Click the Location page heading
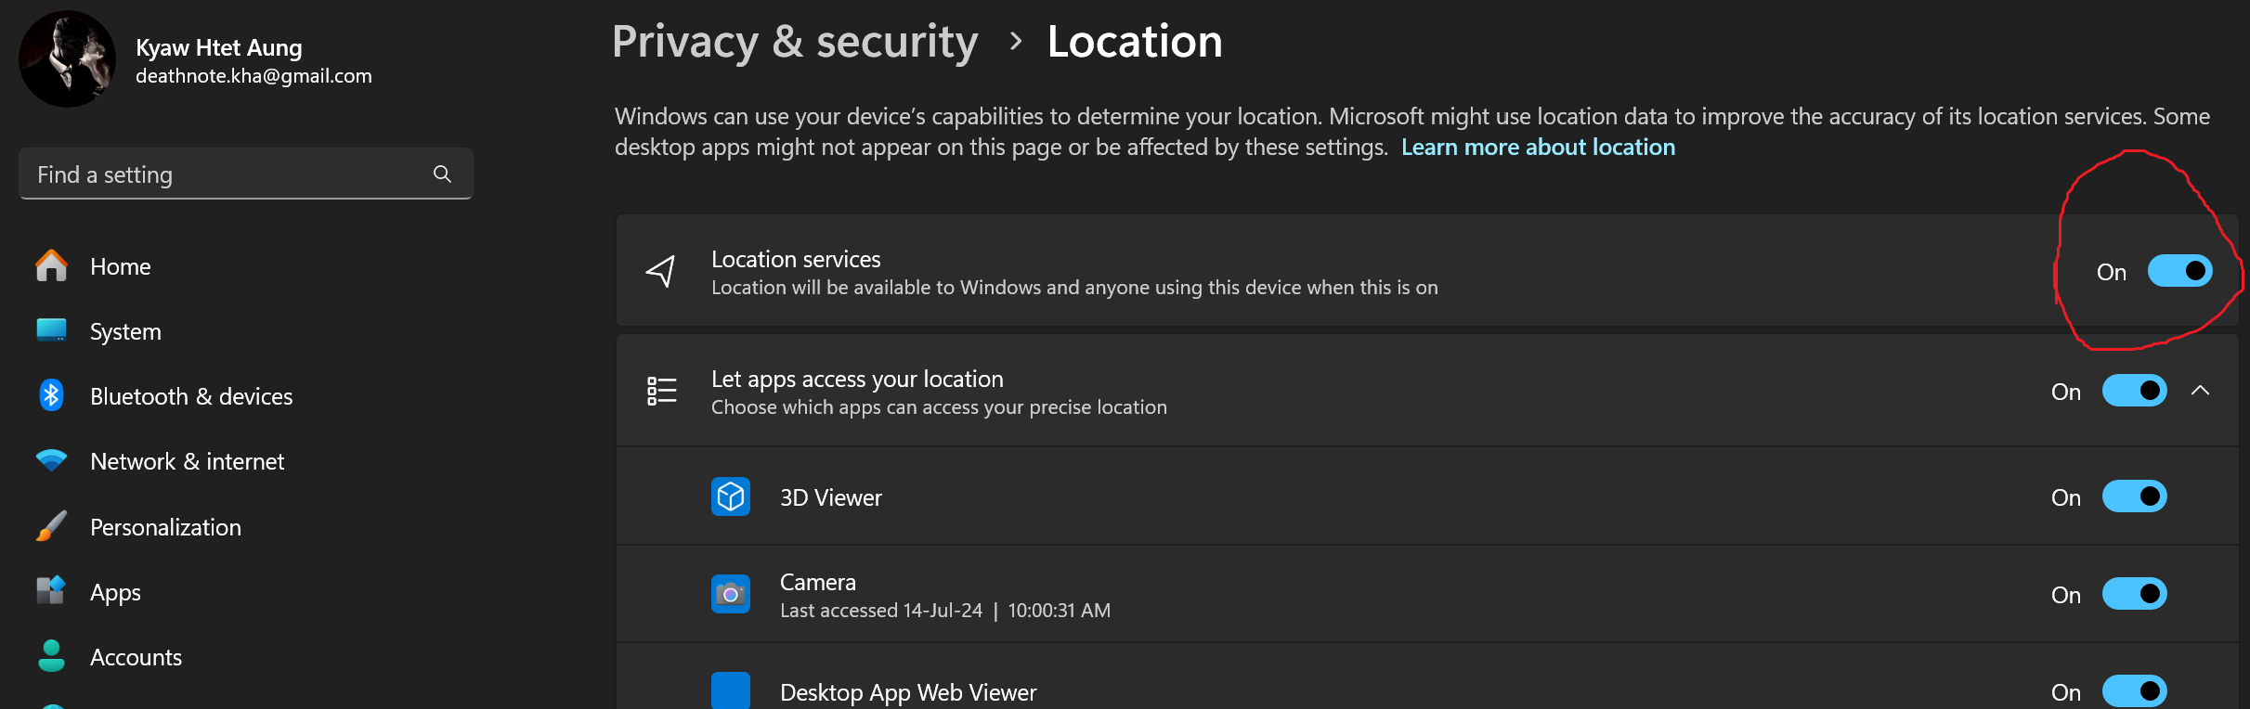Image resolution: width=2250 pixels, height=709 pixels. point(1135,42)
